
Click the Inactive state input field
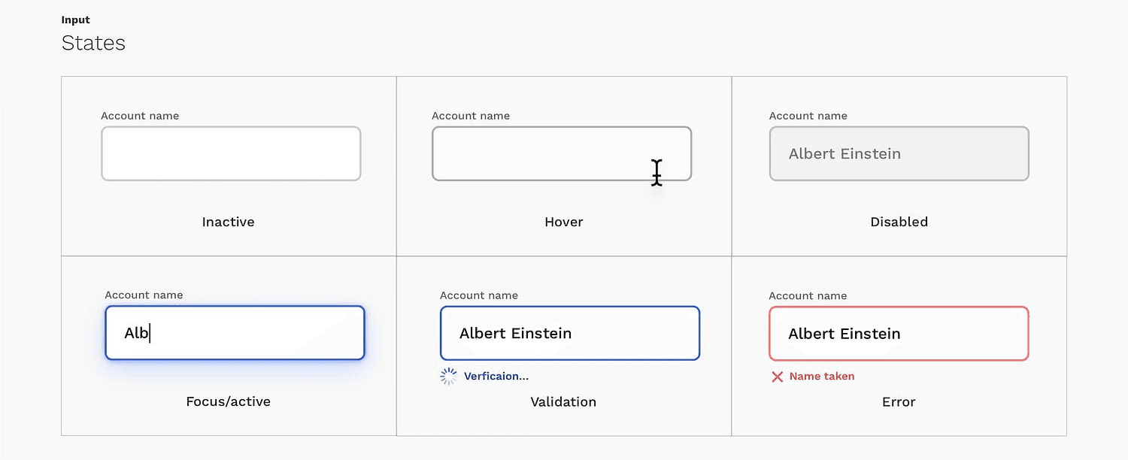click(x=231, y=153)
